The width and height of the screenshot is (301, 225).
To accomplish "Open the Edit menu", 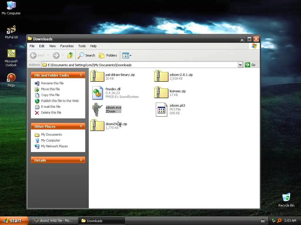I will point(42,46).
